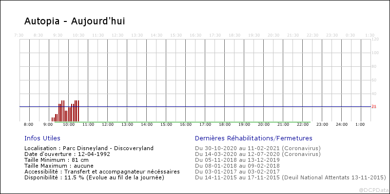Click the last red bar before 10:30
390x194 pixels.
coord(78,111)
